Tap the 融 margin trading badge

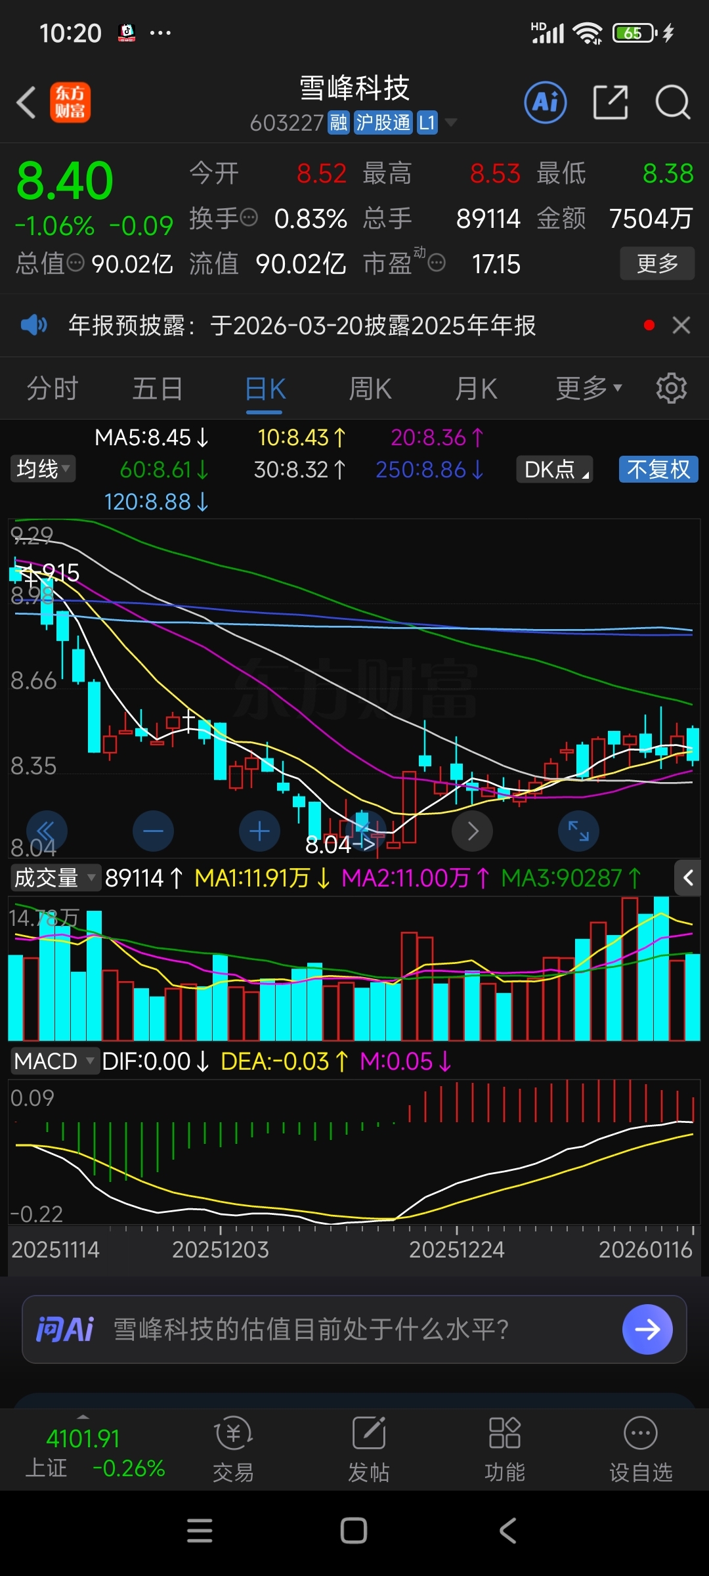coord(339,122)
